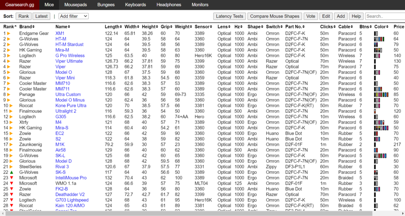The image size is (405, 216).
Task: Click the red down arrow for WMO 1.1a
Action: point(12,184)
